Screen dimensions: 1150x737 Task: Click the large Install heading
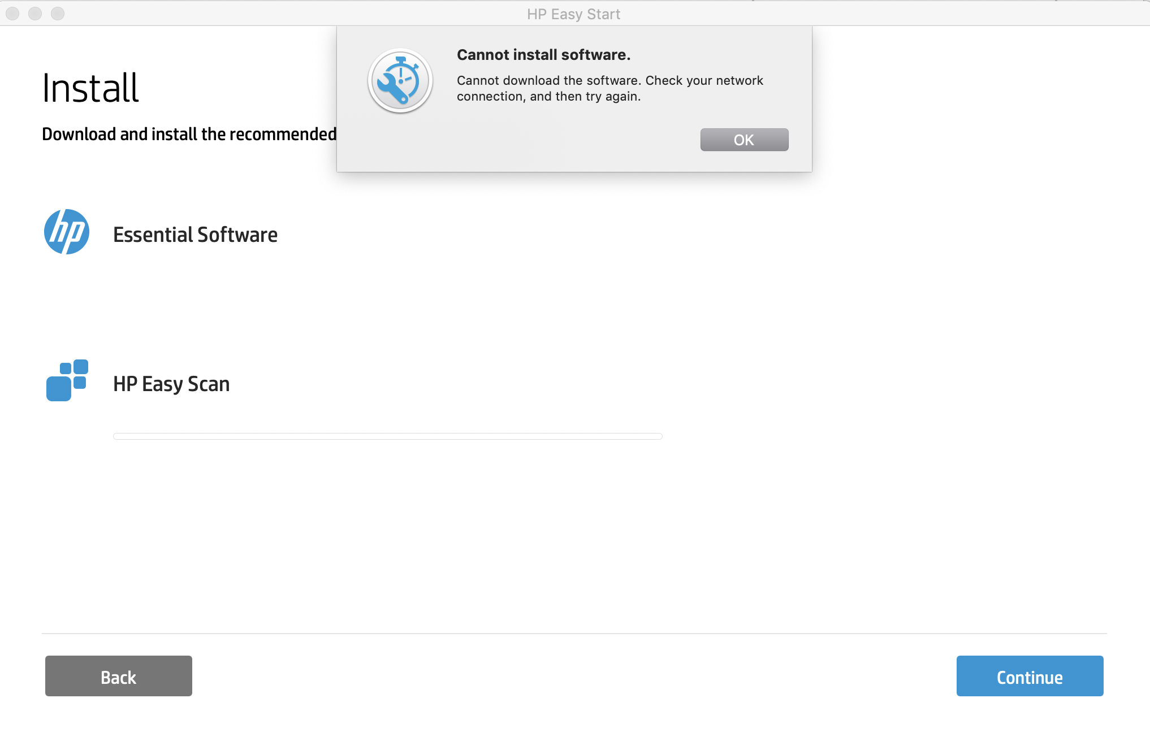(x=90, y=88)
